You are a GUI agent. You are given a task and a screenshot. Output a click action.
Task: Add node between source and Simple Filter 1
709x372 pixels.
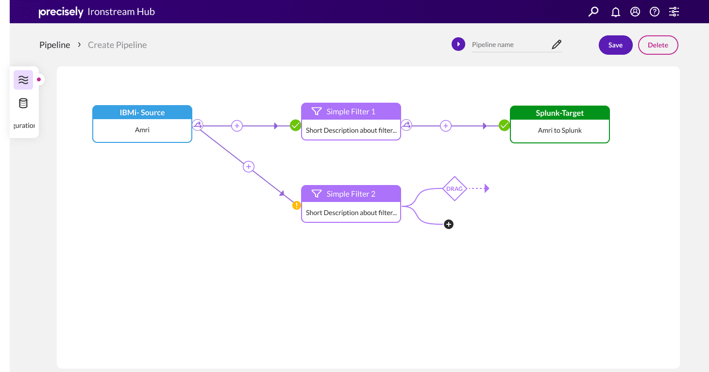[237, 126]
